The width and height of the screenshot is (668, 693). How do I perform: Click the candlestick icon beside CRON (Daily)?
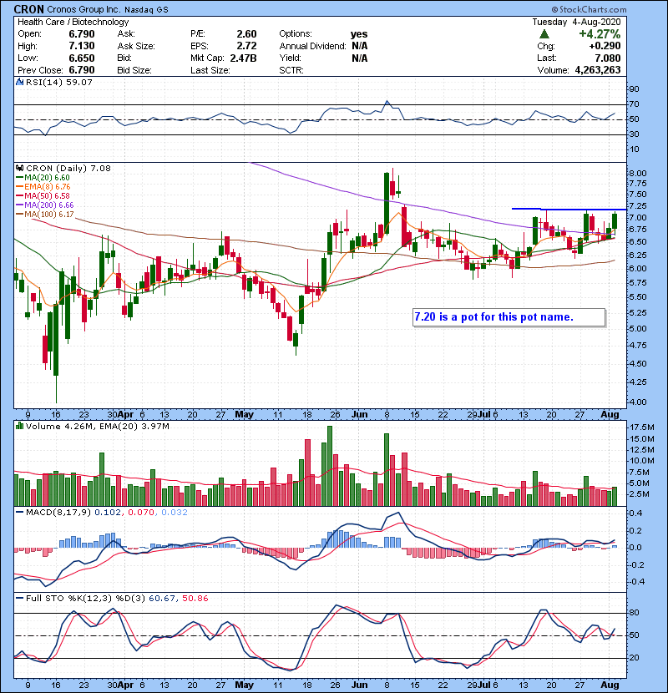[x=20, y=168]
